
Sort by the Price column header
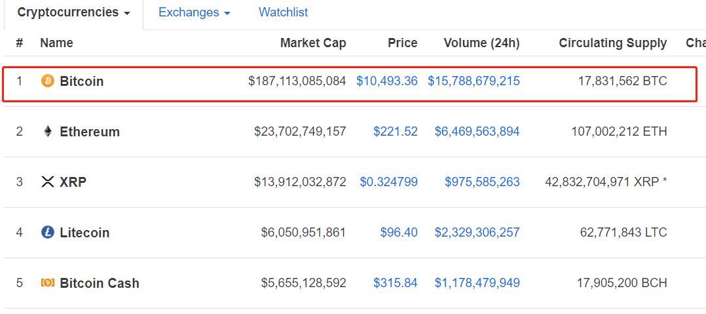point(403,43)
